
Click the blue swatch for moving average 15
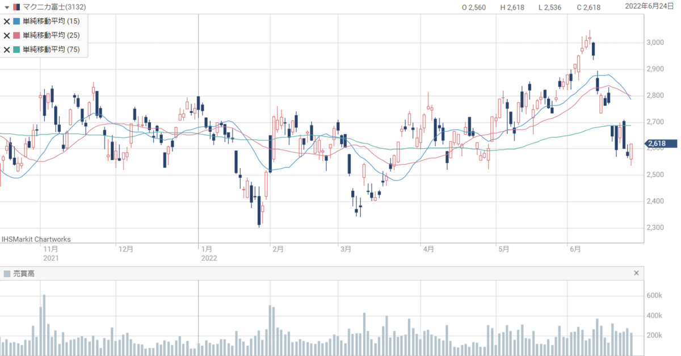click(17, 21)
